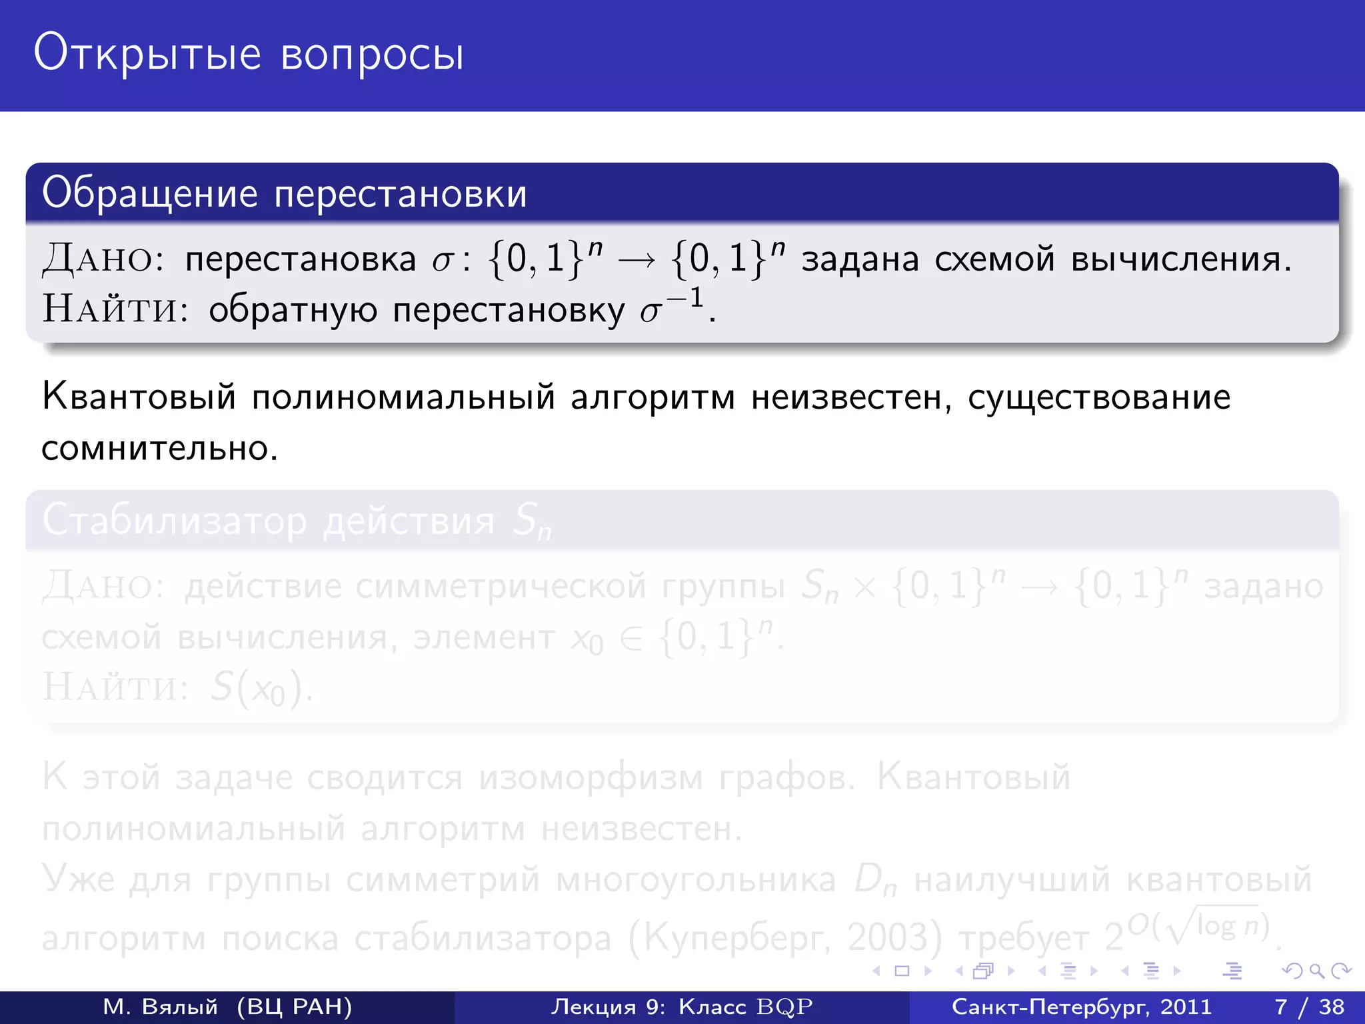Click the dimmed heading Стабилизатор действия Sn

[x=297, y=520]
